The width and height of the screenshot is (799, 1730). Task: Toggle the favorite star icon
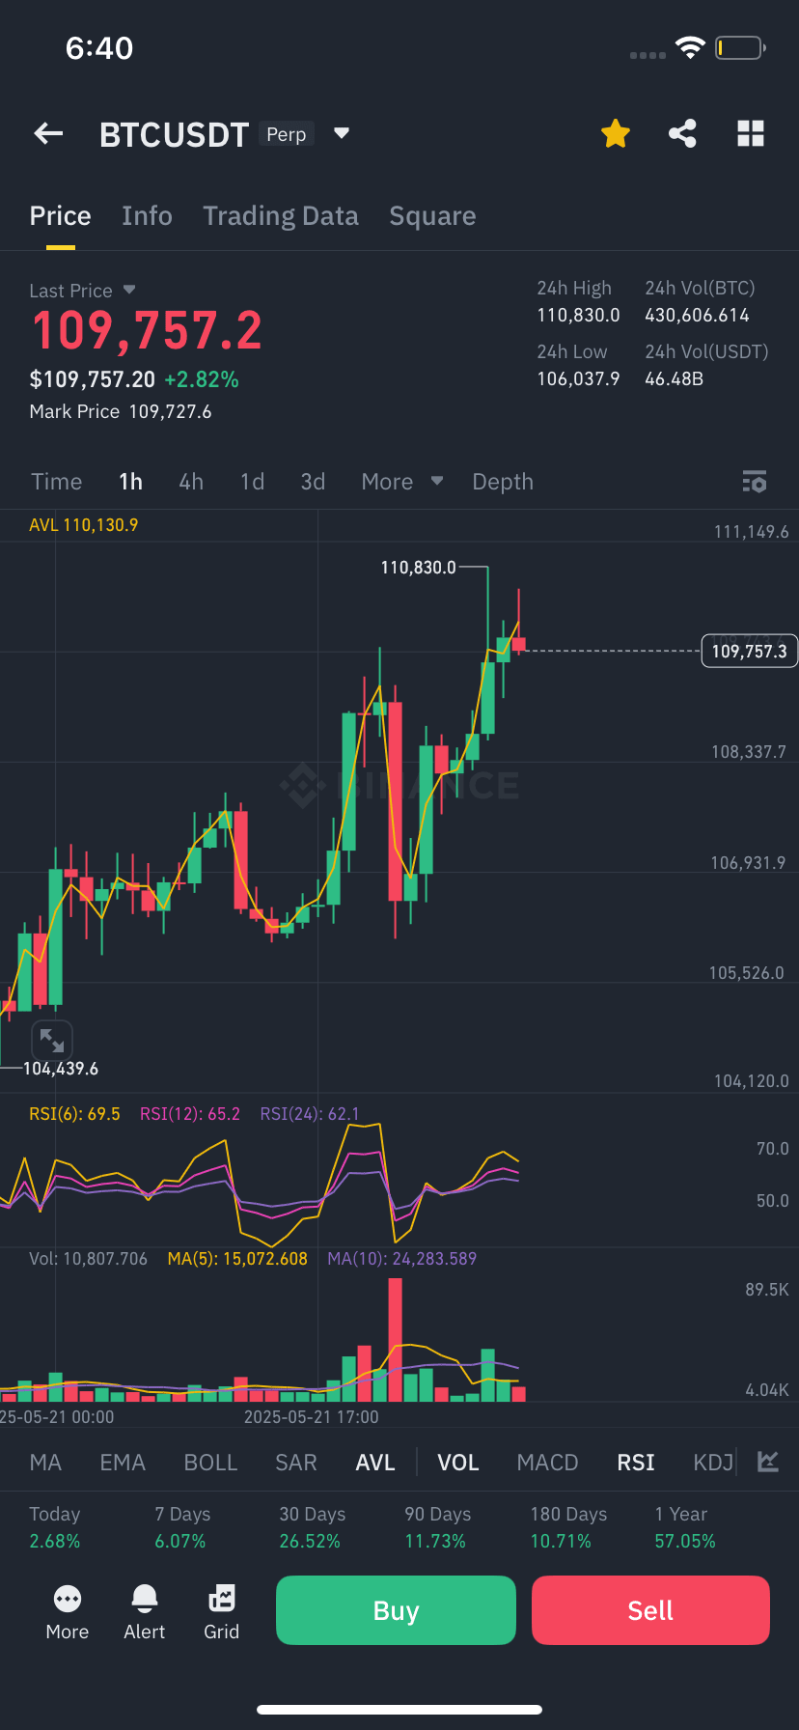click(x=616, y=133)
